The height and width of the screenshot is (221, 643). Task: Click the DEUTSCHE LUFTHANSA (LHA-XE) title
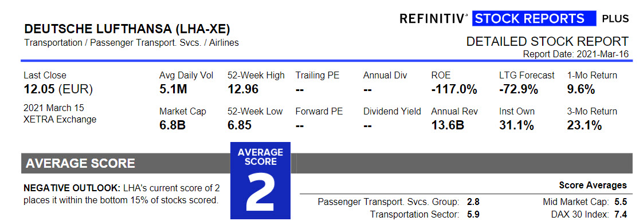(127, 29)
